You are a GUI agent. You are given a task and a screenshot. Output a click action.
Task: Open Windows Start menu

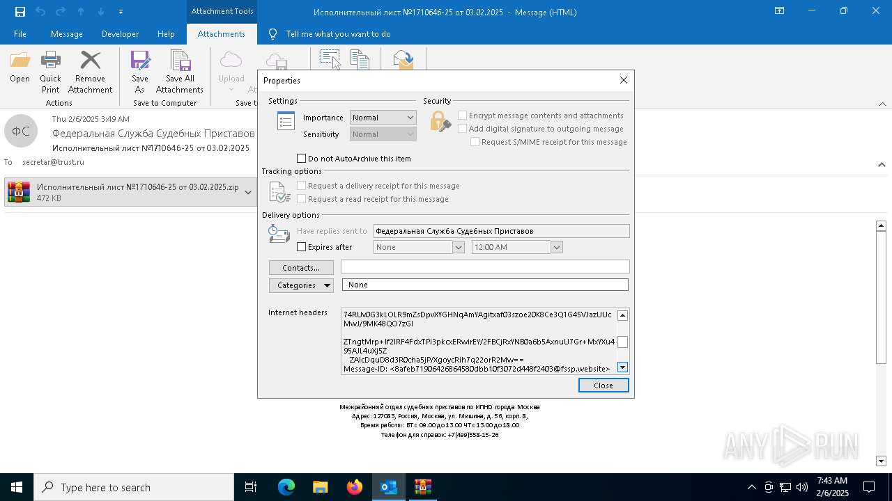pos(17,487)
